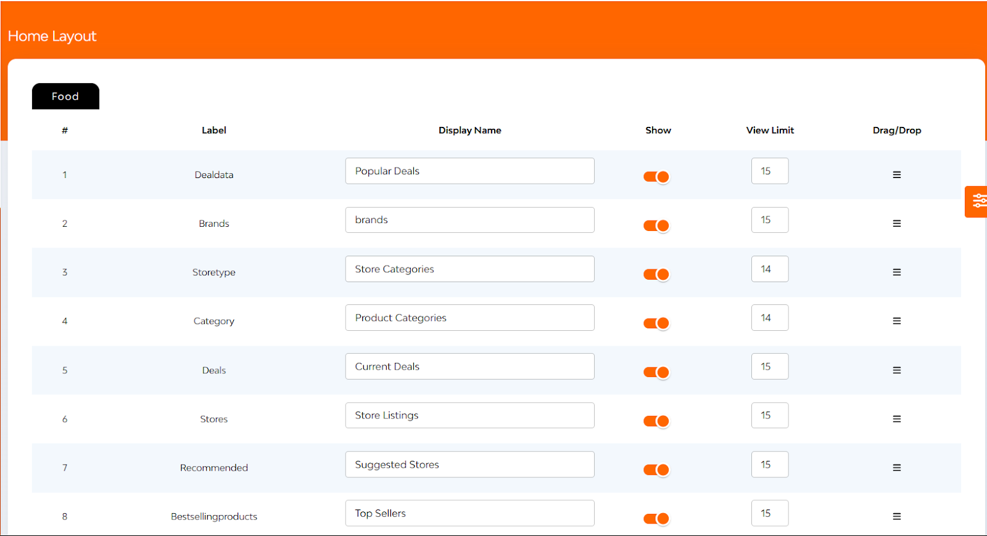
Task: Click the Home Layout page title
Action: pos(52,36)
